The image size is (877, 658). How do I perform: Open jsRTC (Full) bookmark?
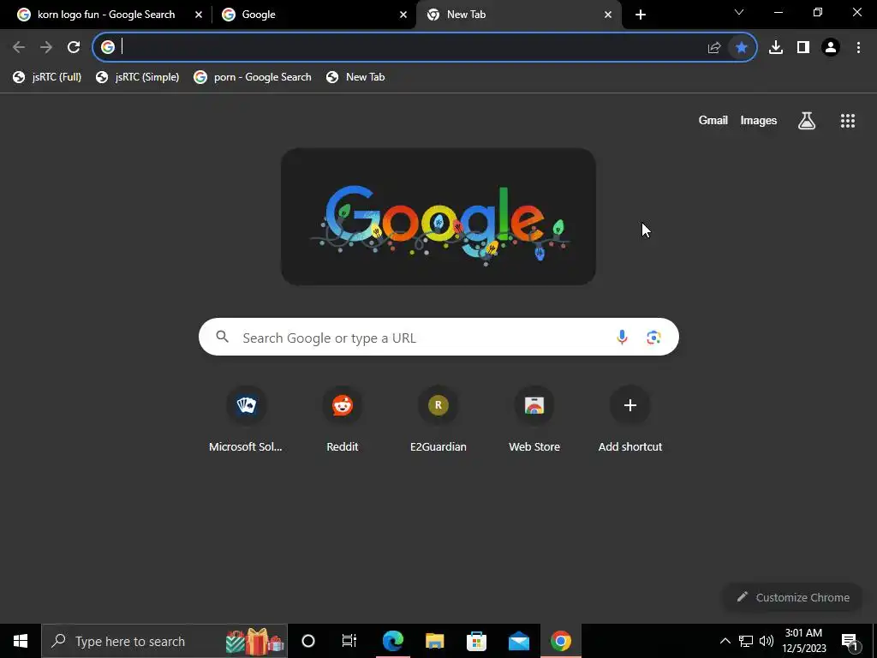pyautogui.click(x=48, y=77)
